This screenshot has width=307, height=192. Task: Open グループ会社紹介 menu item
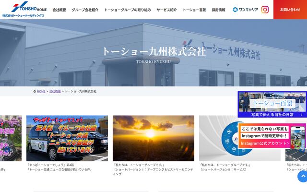85,10
